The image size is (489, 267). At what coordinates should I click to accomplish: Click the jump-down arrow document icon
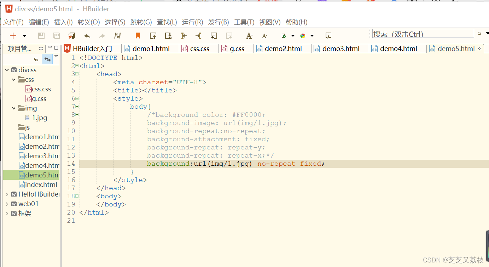point(168,36)
